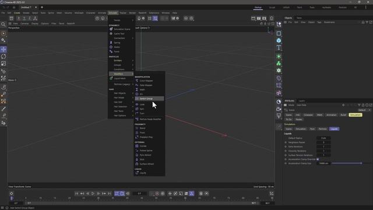Open the Simulate menu in menu bar
Image resolution: width=373 pixels, height=210 pixels.
point(112,13)
